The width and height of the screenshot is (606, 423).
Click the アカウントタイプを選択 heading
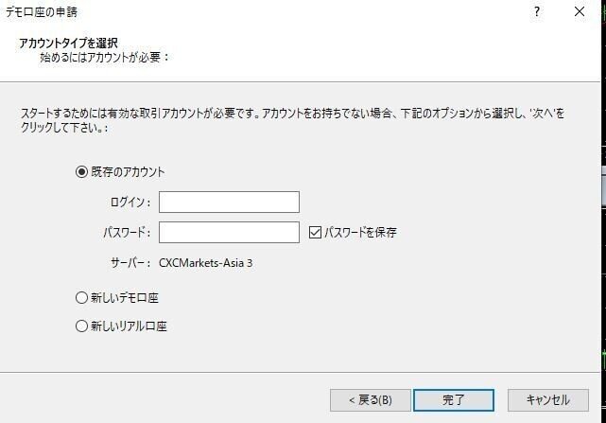pyautogui.click(x=68, y=44)
